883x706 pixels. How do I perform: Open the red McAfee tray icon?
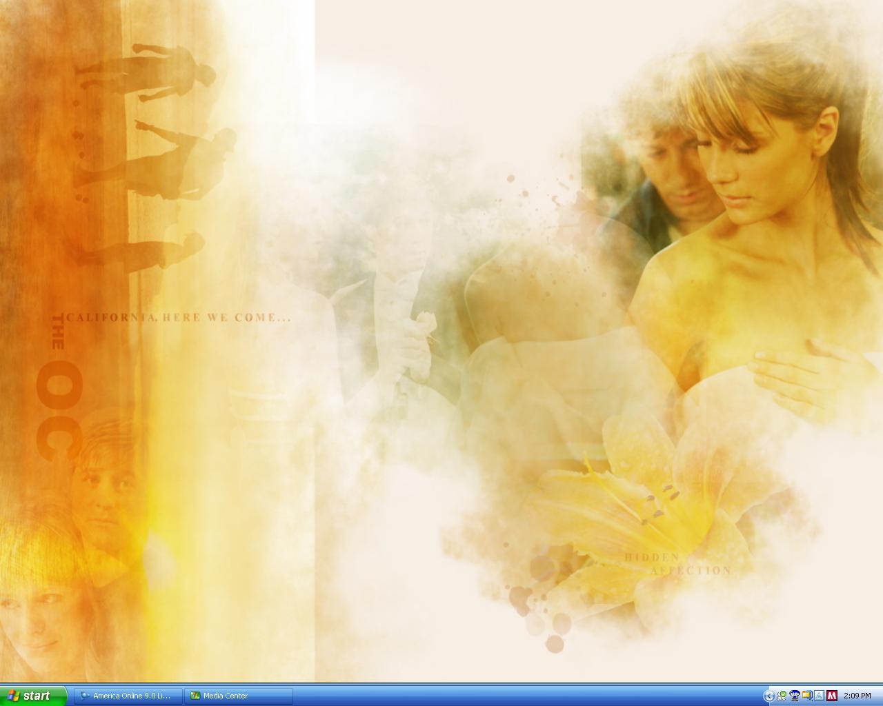tap(832, 696)
